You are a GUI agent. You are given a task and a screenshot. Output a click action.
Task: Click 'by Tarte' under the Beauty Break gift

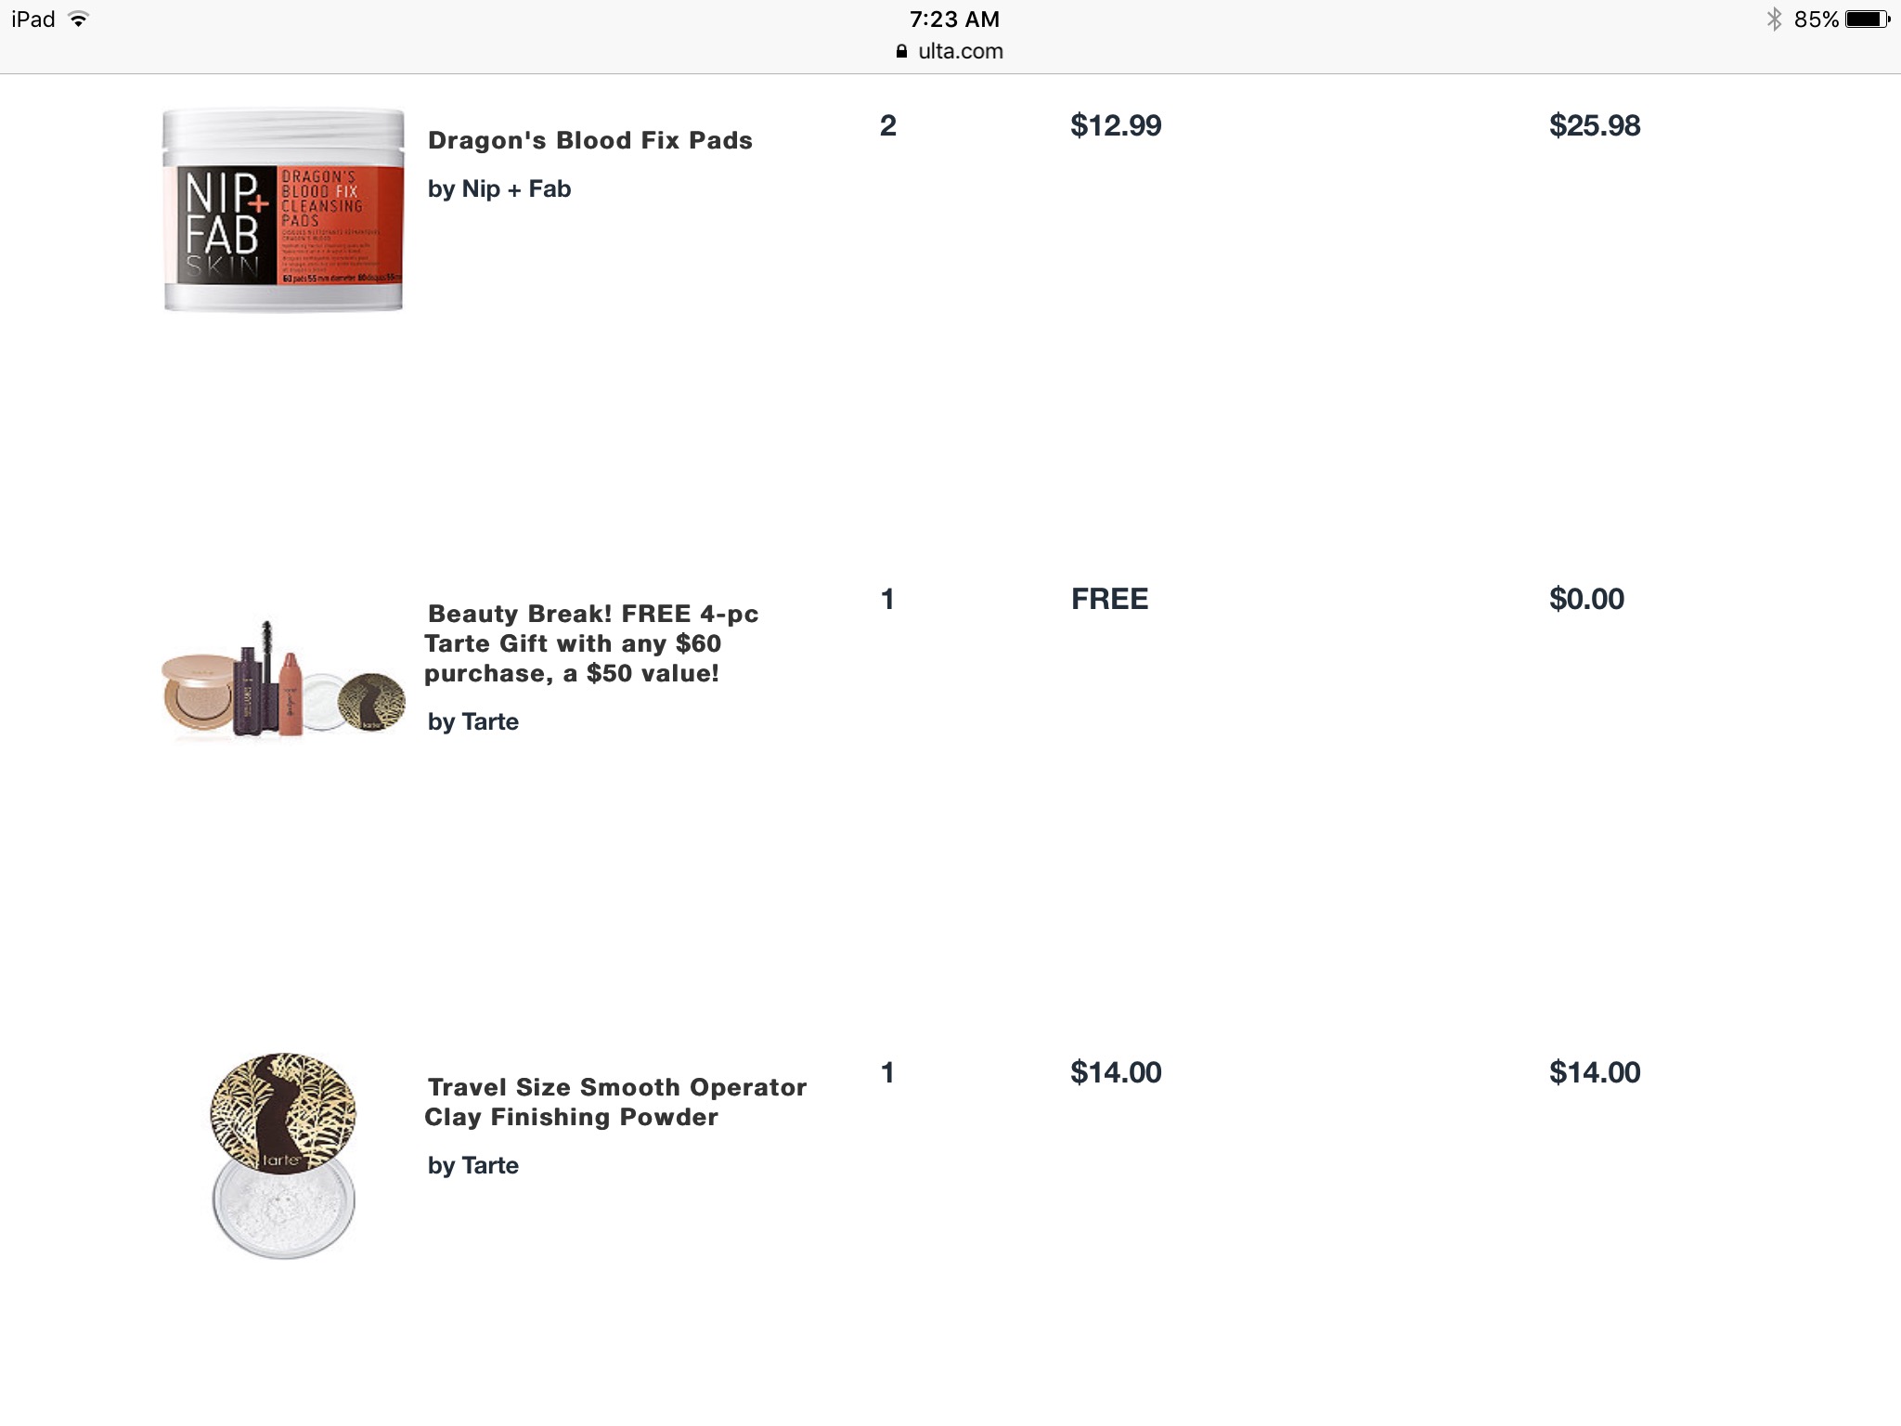click(473, 722)
